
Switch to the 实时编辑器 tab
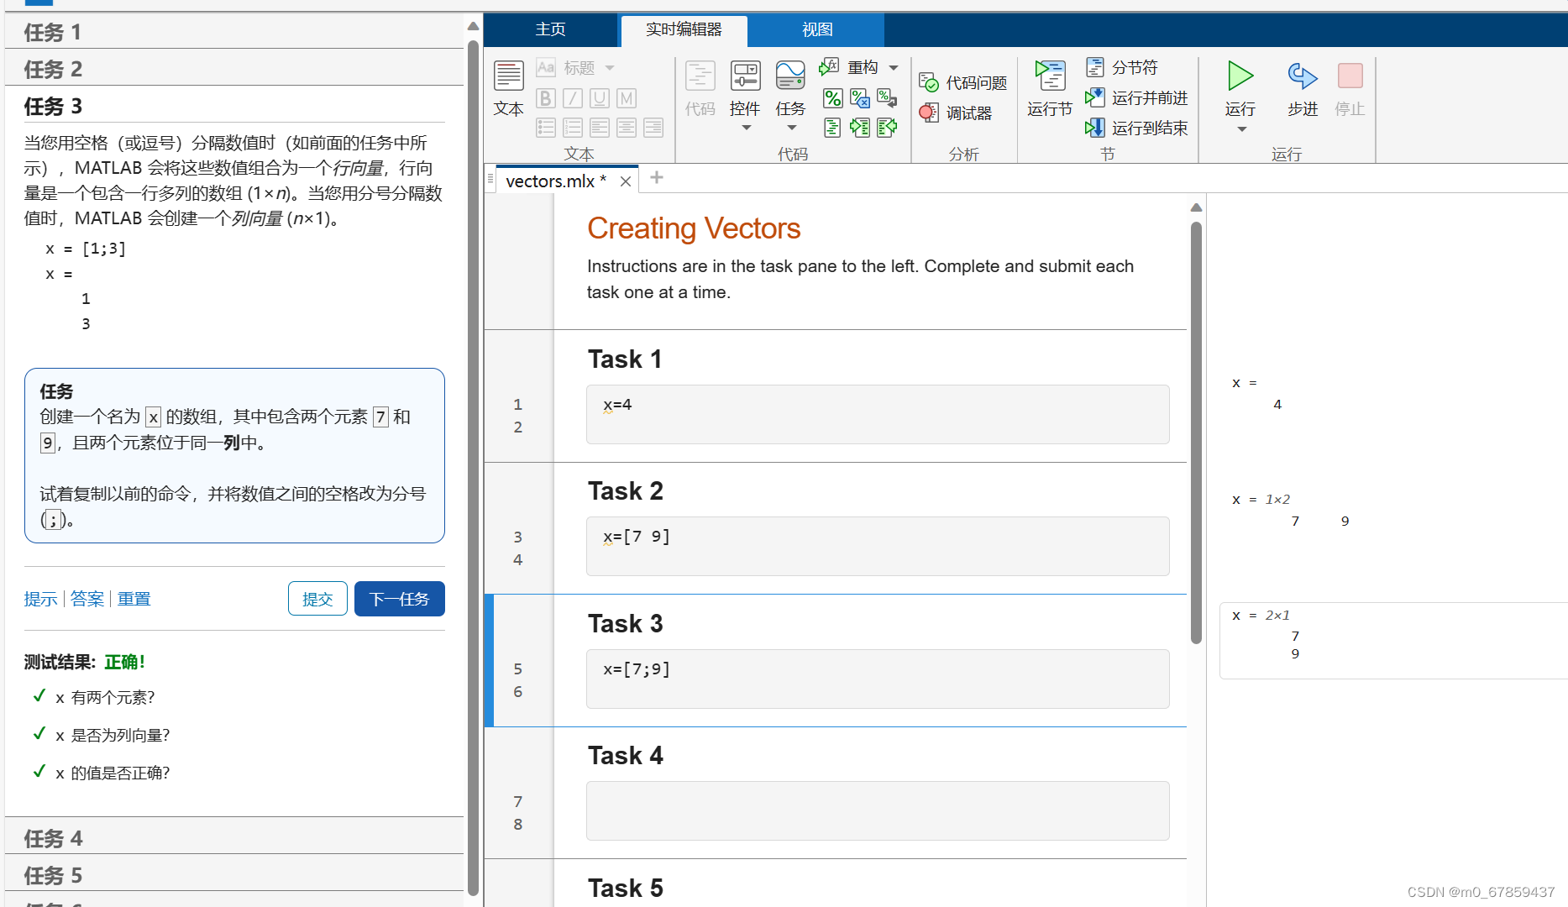[684, 29]
